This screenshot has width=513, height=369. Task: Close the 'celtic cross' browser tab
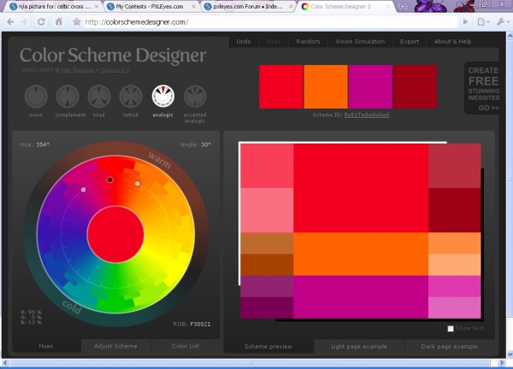[x=97, y=6]
